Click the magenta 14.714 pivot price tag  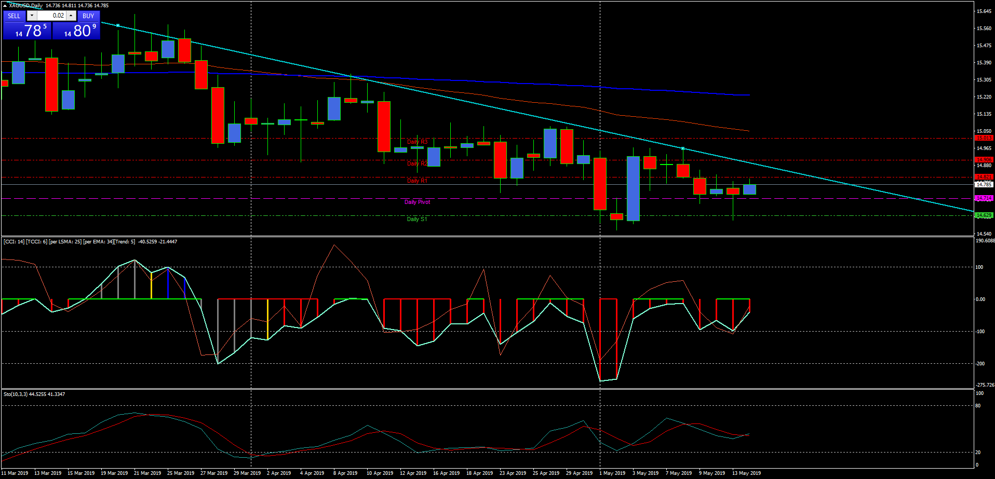point(984,199)
